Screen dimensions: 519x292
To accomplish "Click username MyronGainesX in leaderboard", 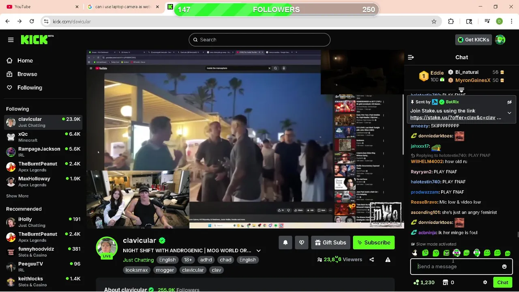I will click(473, 80).
